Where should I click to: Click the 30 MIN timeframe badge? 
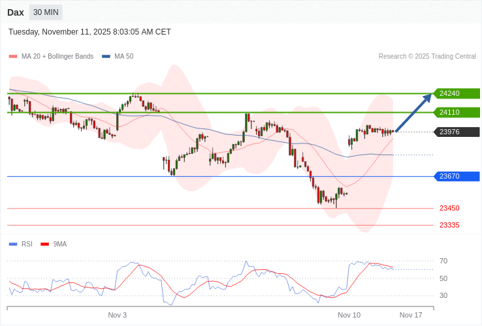[46, 12]
